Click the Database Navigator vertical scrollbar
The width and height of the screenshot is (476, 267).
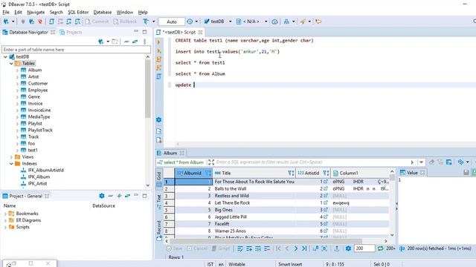click(x=147, y=88)
